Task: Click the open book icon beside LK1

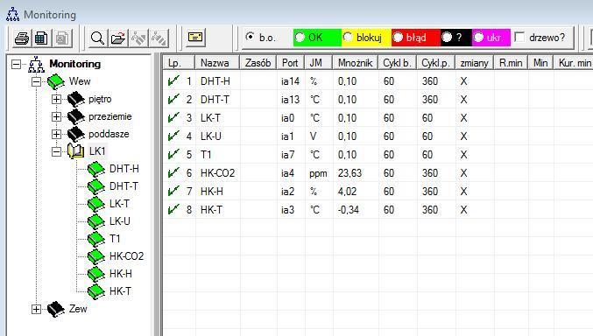Action: pyautogui.click(x=75, y=151)
